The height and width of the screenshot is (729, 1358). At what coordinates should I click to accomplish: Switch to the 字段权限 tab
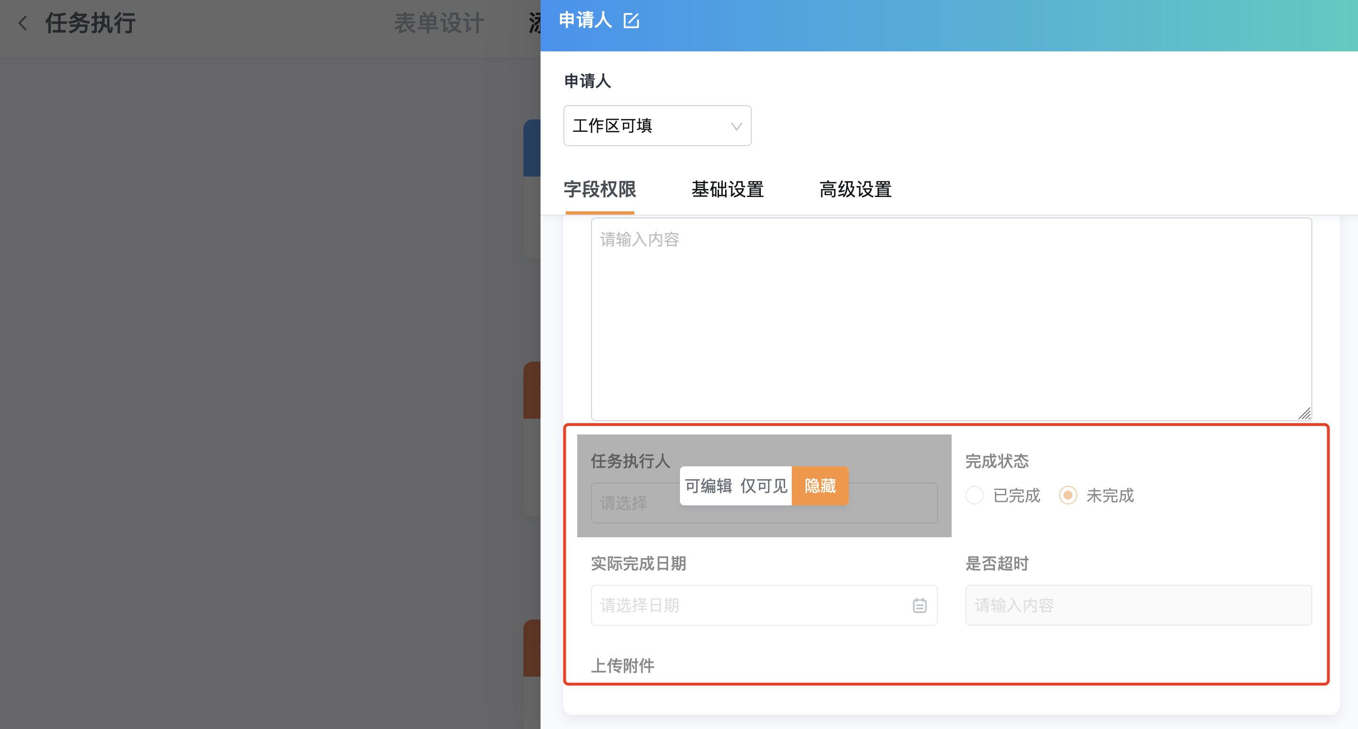pos(600,189)
